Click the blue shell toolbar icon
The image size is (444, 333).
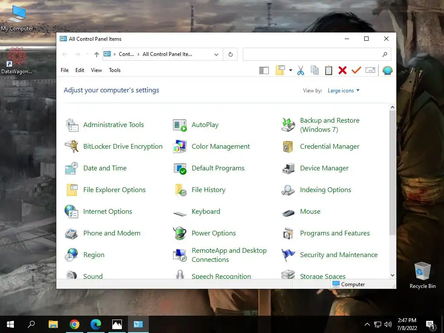[387, 70]
